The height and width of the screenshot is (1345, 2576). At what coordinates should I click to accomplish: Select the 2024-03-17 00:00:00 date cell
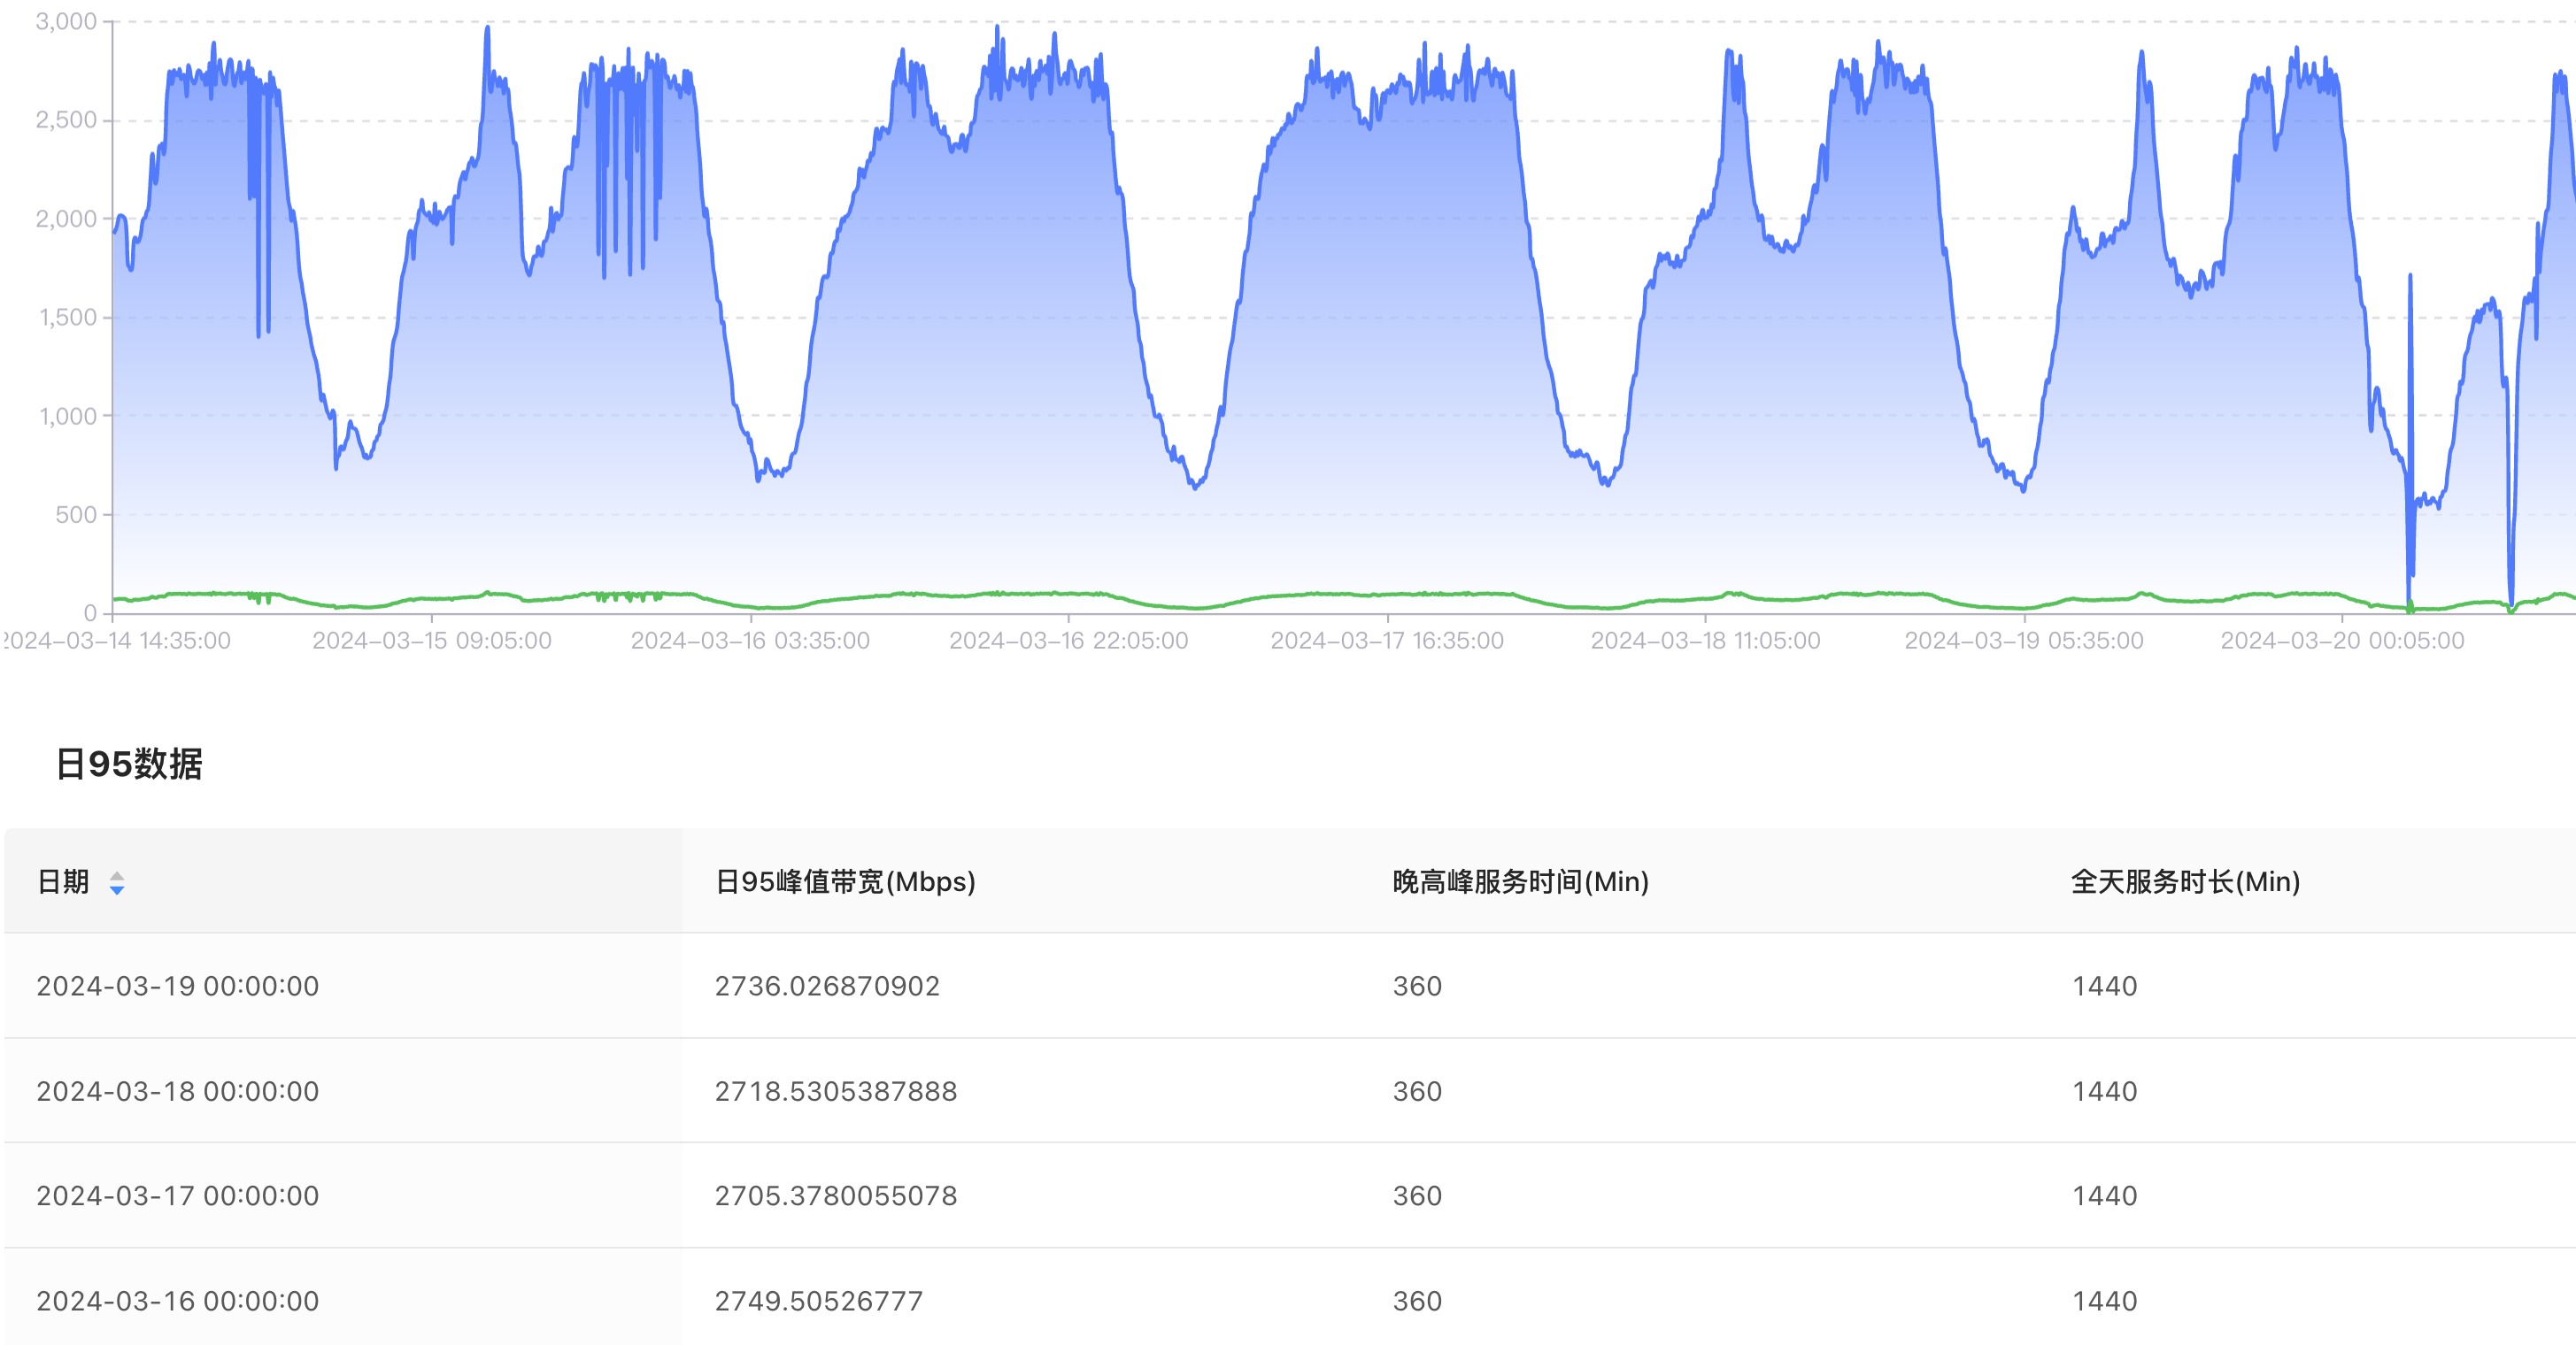[178, 1196]
